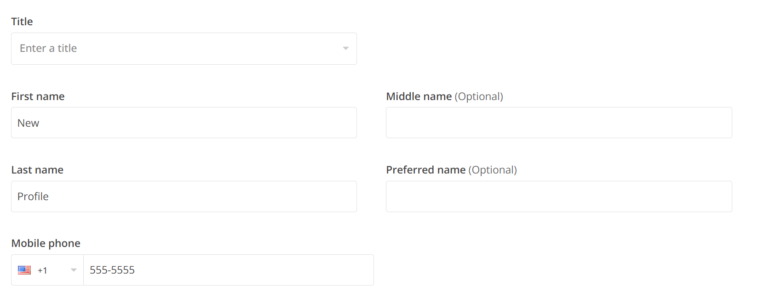Image resolution: width=776 pixels, height=297 pixels.
Task: Click the 'First name' label
Action: point(38,96)
